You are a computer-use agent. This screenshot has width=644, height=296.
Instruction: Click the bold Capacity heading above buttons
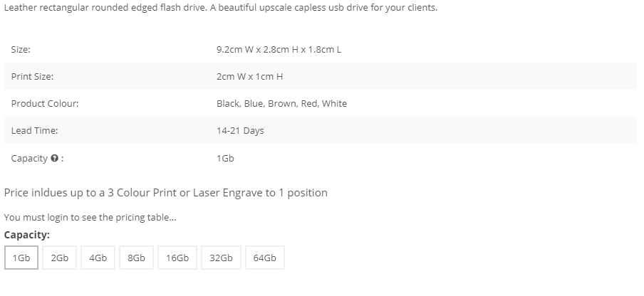pos(26,235)
